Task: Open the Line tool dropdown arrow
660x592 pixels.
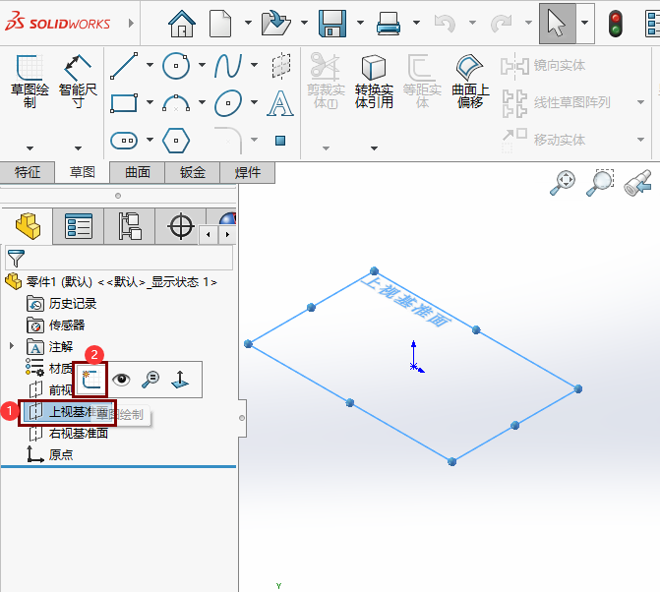Action: pyautogui.click(x=150, y=65)
